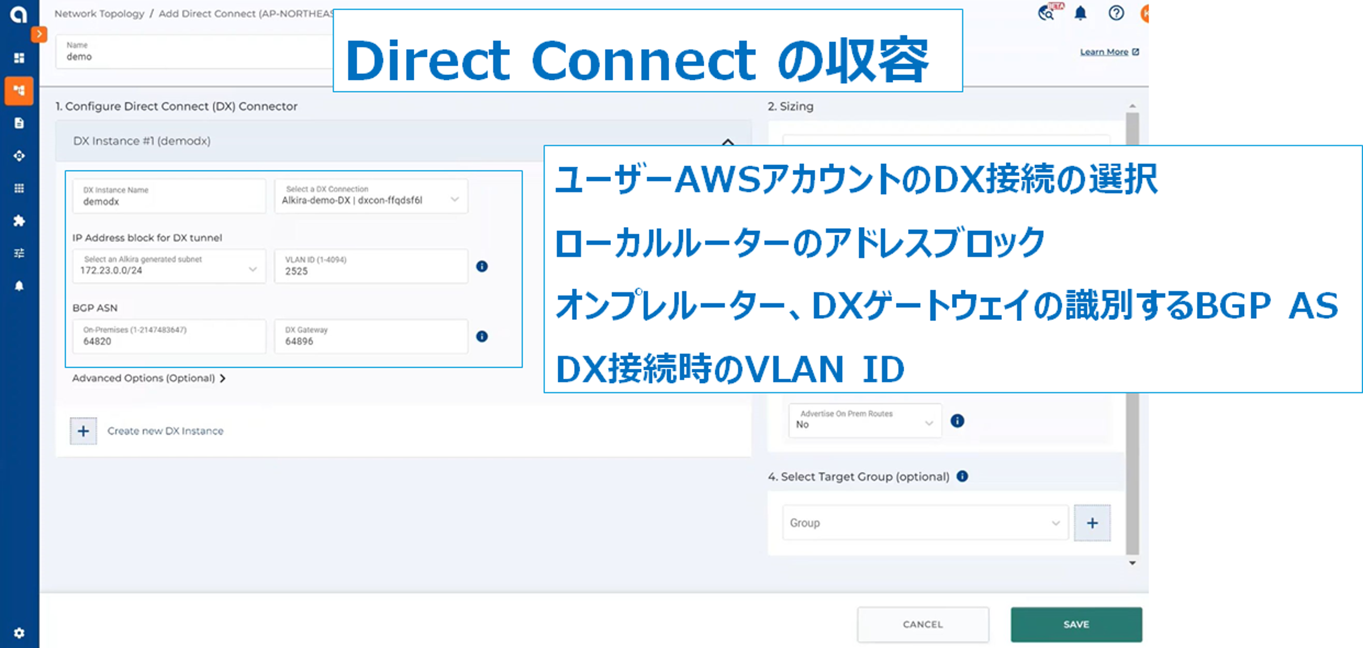
Task: Click the scrollbar down arrow in right panel
Action: click(1133, 563)
